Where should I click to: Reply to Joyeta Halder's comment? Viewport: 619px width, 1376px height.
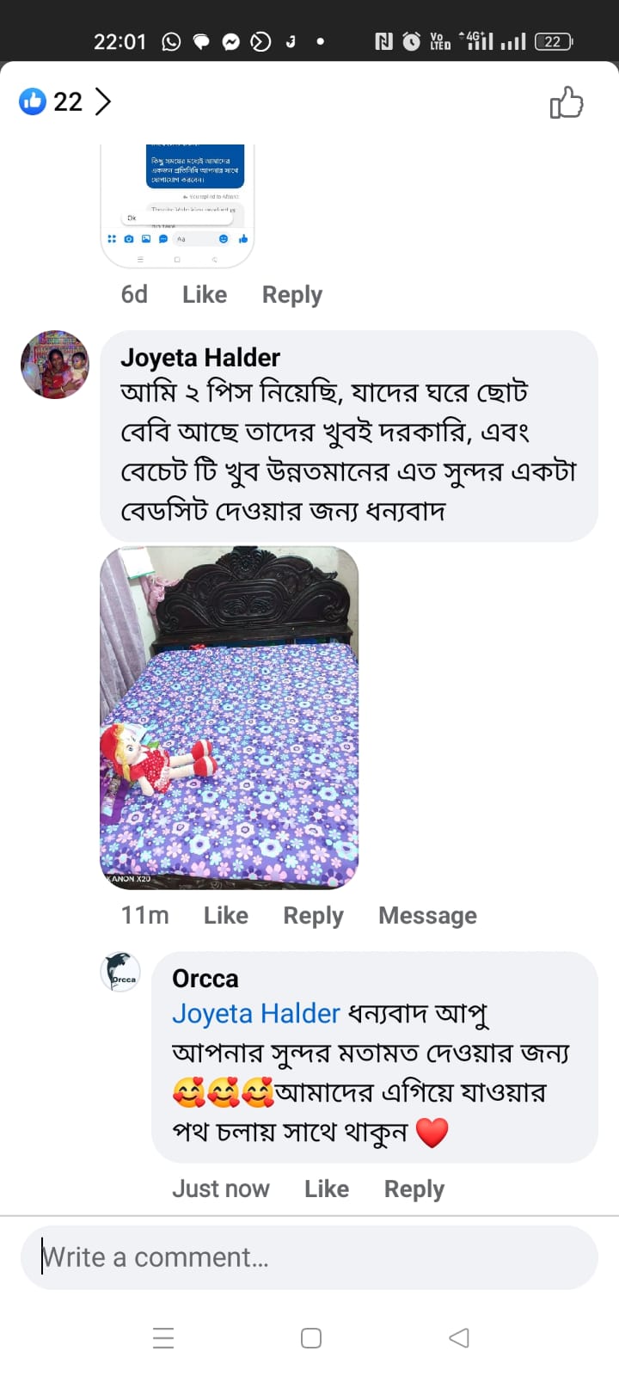(x=313, y=916)
